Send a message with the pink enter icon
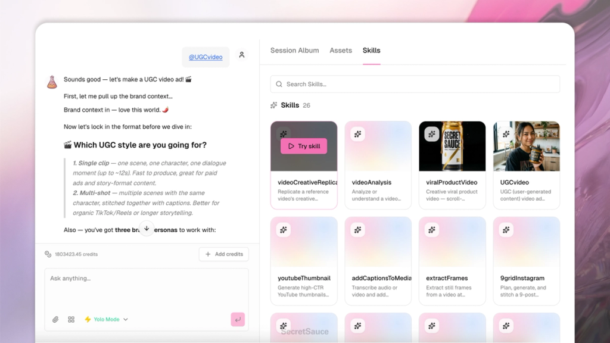The height and width of the screenshot is (343, 610). coord(238,319)
